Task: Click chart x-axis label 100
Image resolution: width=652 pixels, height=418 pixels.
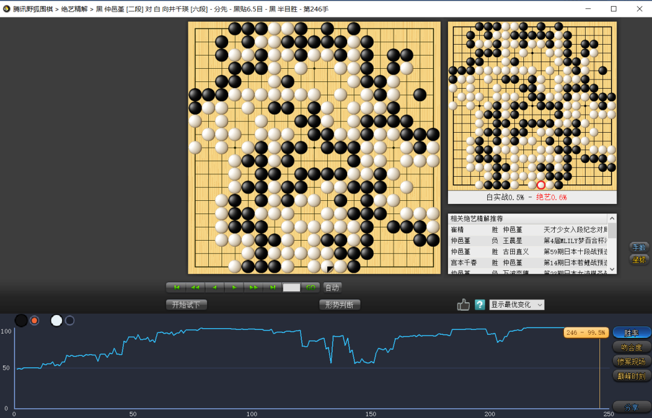Action: coord(252,414)
